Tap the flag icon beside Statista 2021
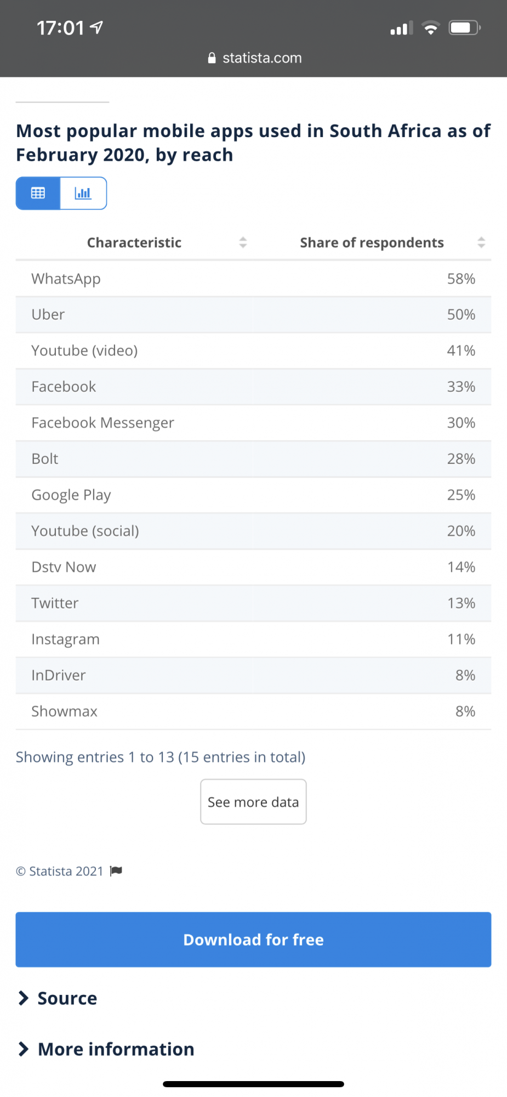This screenshot has width=507, height=1097. pos(116,871)
